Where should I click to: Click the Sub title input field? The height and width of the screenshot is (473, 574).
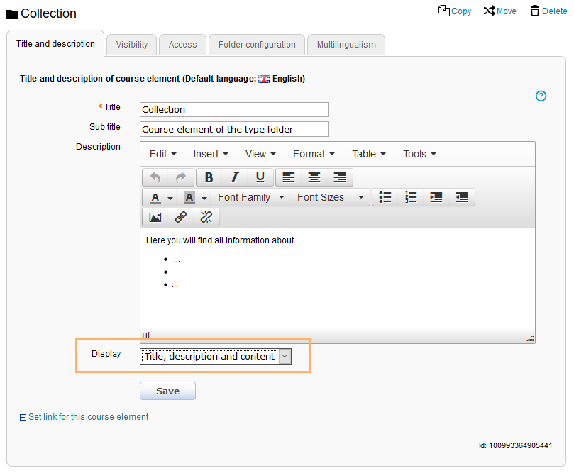pyautogui.click(x=234, y=129)
